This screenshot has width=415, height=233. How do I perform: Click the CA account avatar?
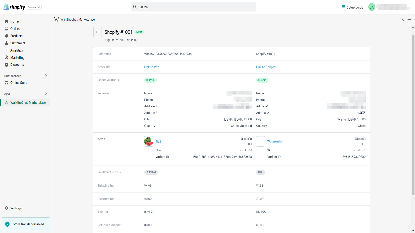coord(372,7)
